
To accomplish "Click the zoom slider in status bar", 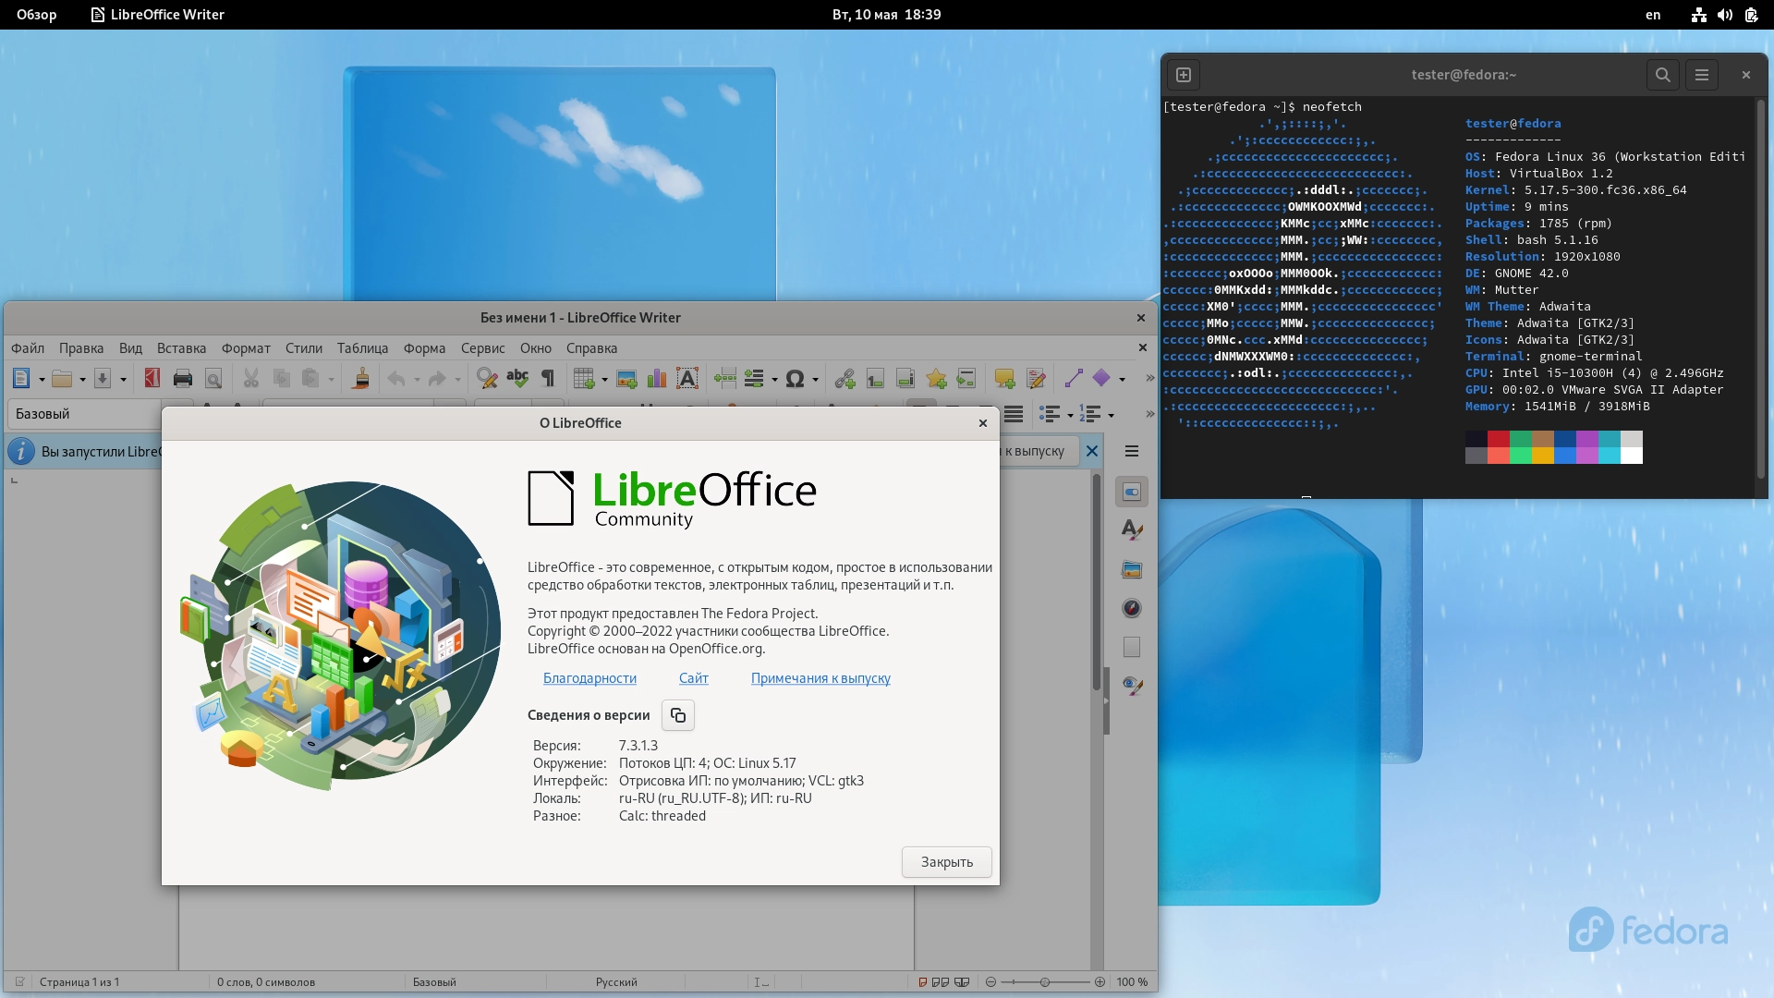I will pyautogui.click(x=1045, y=982).
